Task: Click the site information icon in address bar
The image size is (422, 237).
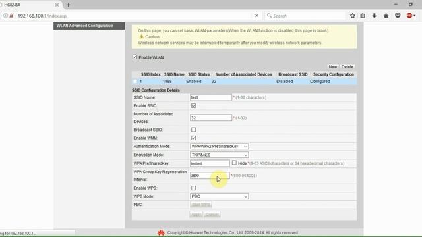Action: [6, 16]
